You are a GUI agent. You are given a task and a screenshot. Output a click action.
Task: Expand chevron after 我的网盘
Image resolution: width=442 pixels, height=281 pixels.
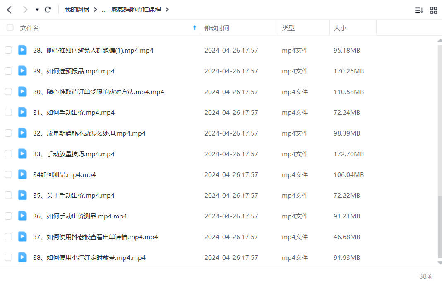point(95,10)
